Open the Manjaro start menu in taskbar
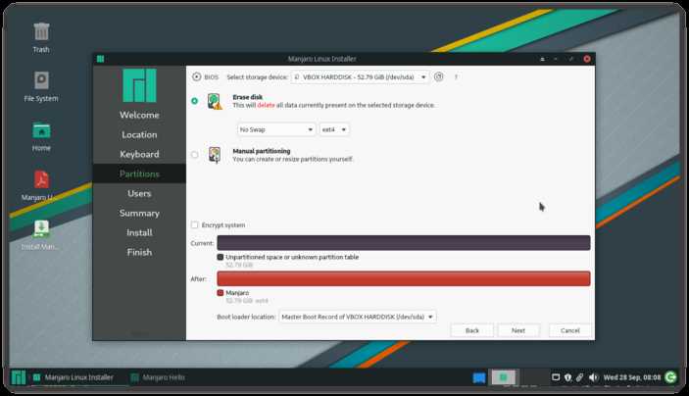Screen dimensions: 689x396 click(19, 377)
